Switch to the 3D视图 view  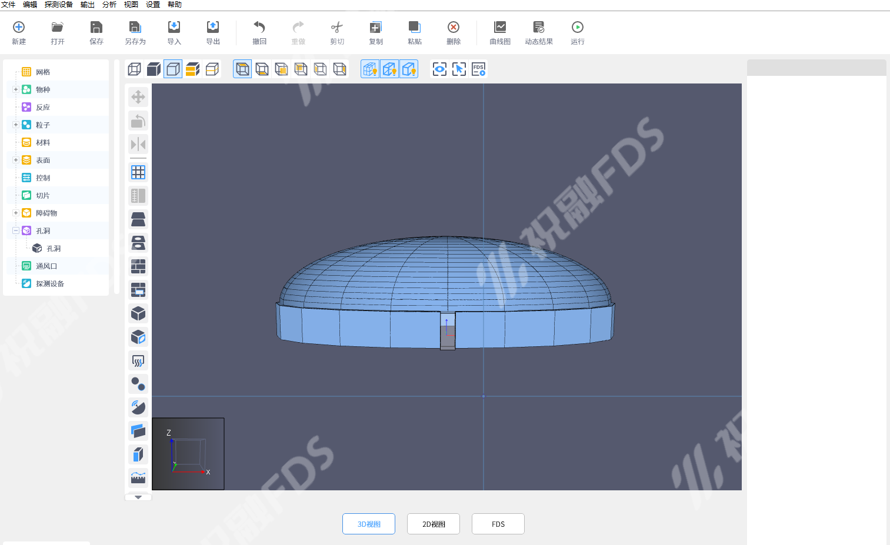[369, 524]
